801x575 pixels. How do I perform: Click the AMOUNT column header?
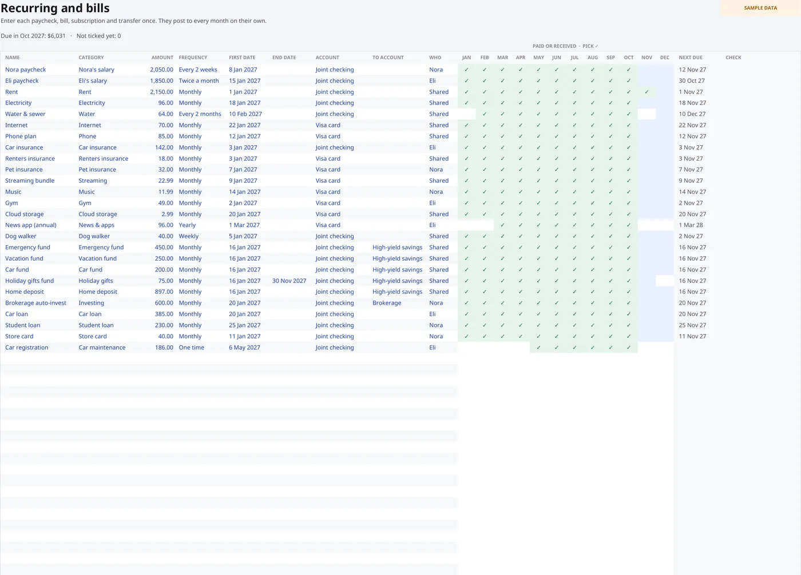click(162, 58)
